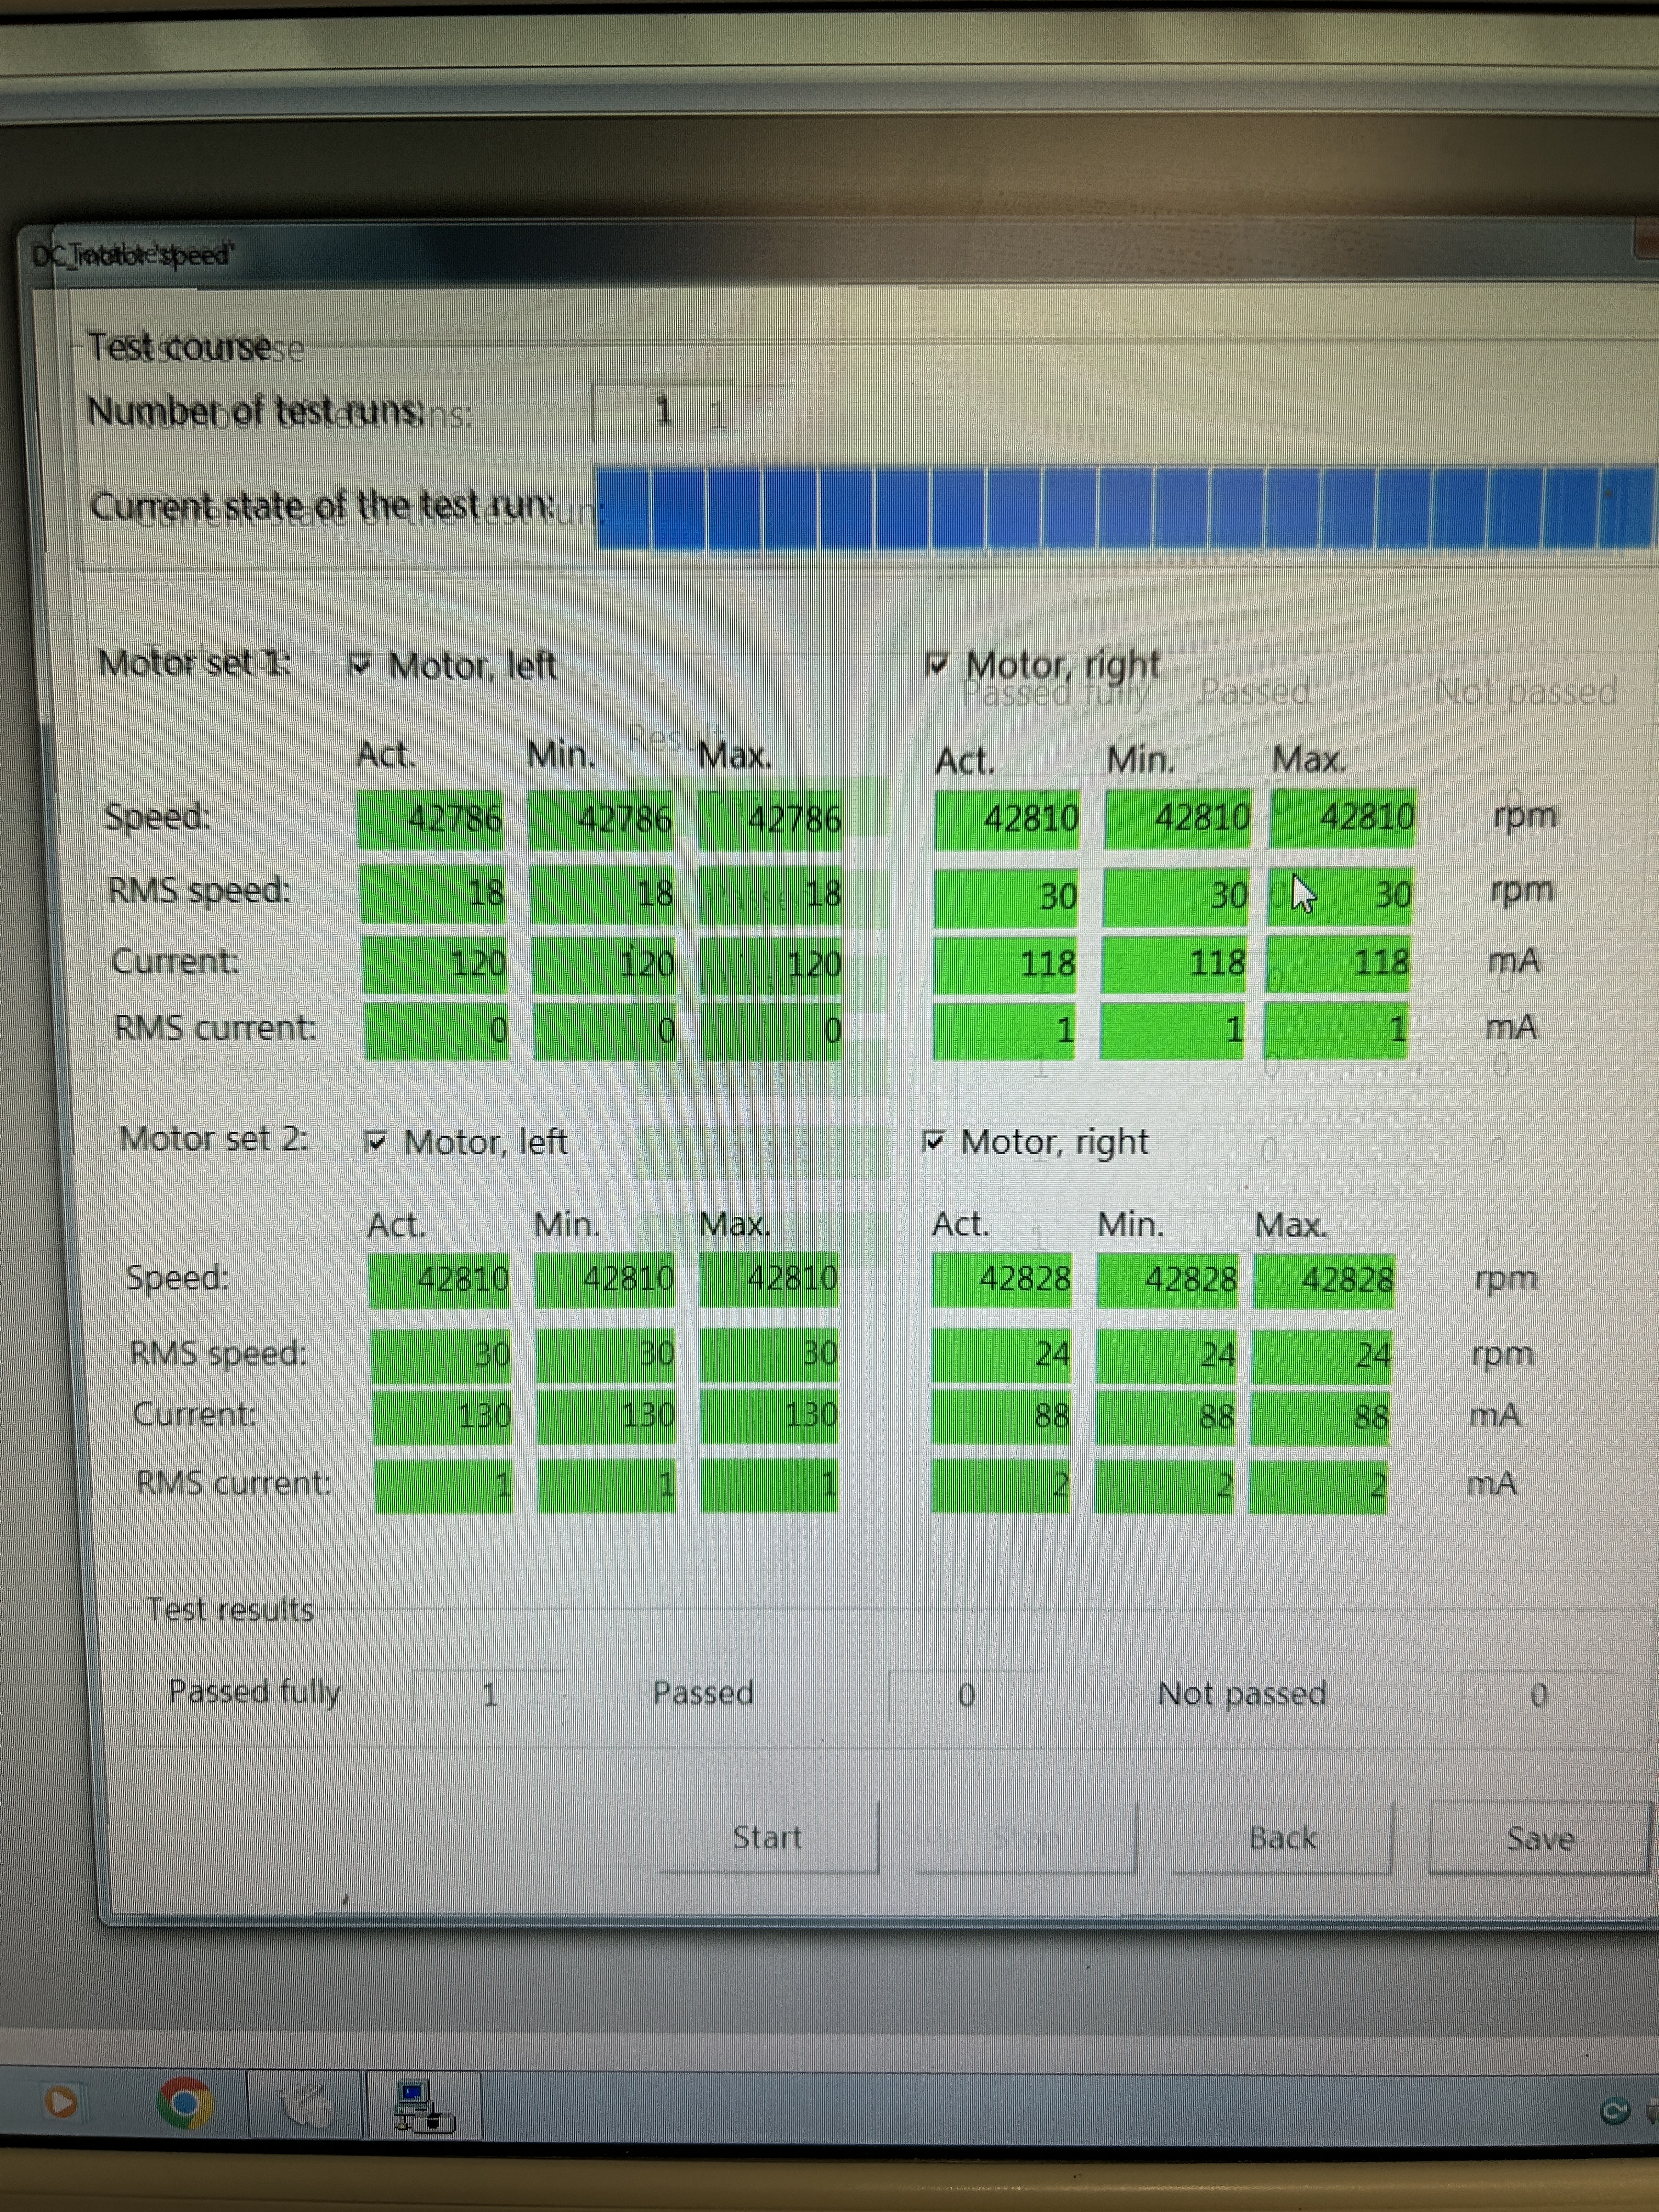The height and width of the screenshot is (2212, 1659).
Task: Click the Not passed result count field
Action: pos(1538,1695)
